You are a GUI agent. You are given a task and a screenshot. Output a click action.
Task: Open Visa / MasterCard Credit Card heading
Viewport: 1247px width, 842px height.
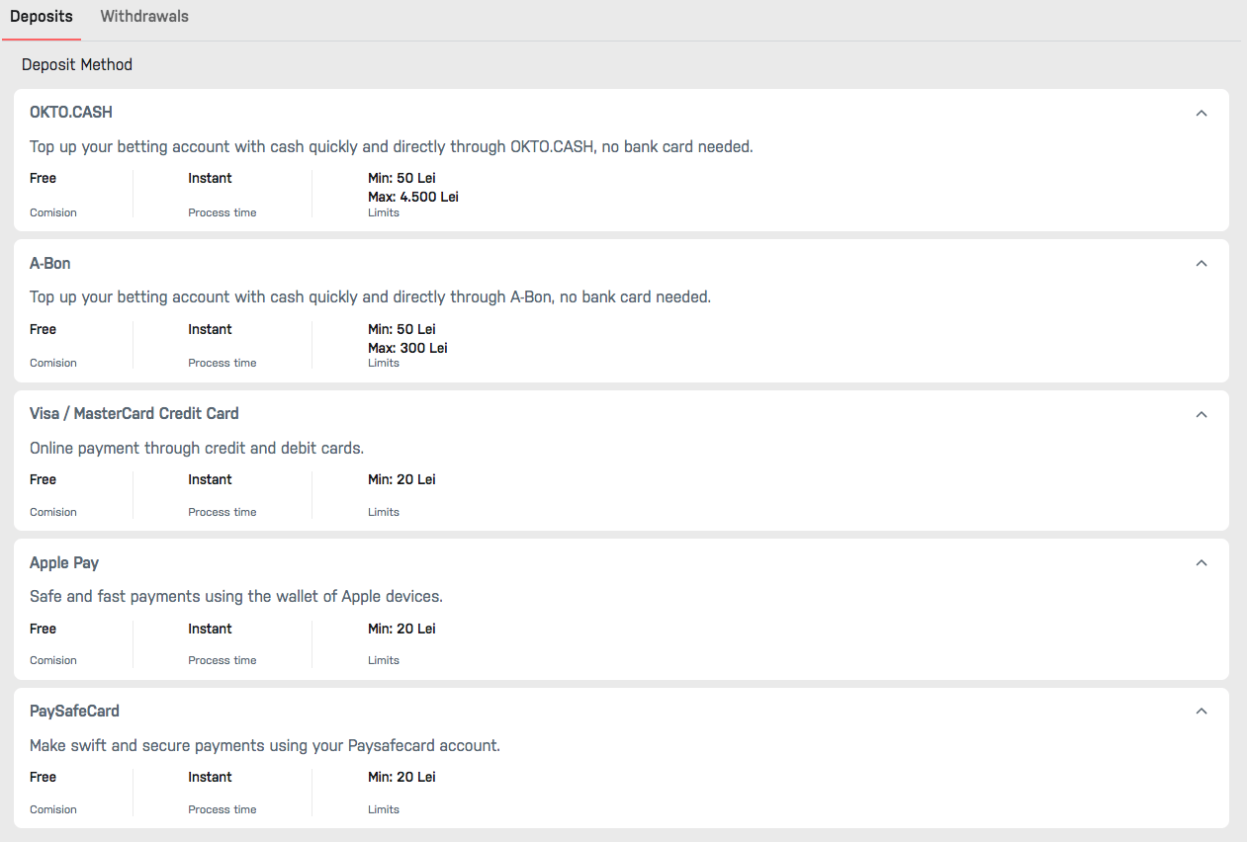[x=134, y=414]
